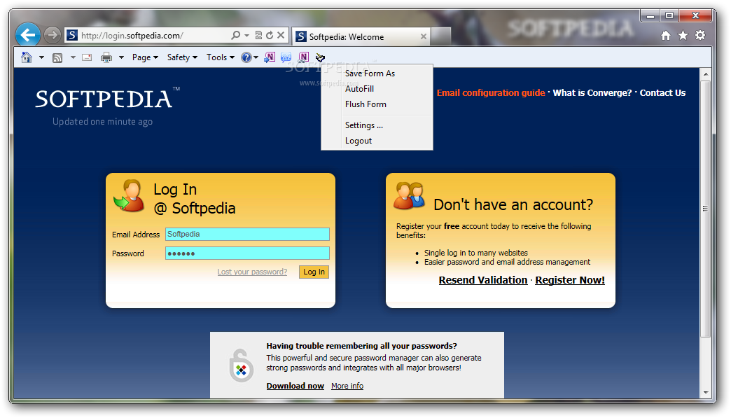Image resolution: width=731 pixels, height=418 pixels.
Task: Expand the Help dropdown arrow
Action: click(x=256, y=58)
